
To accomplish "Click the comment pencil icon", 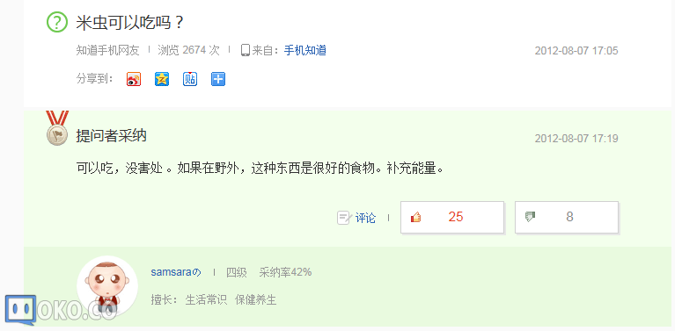I will pyautogui.click(x=343, y=218).
